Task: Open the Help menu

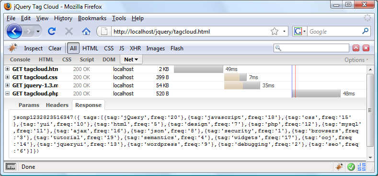Action: click(x=137, y=18)
